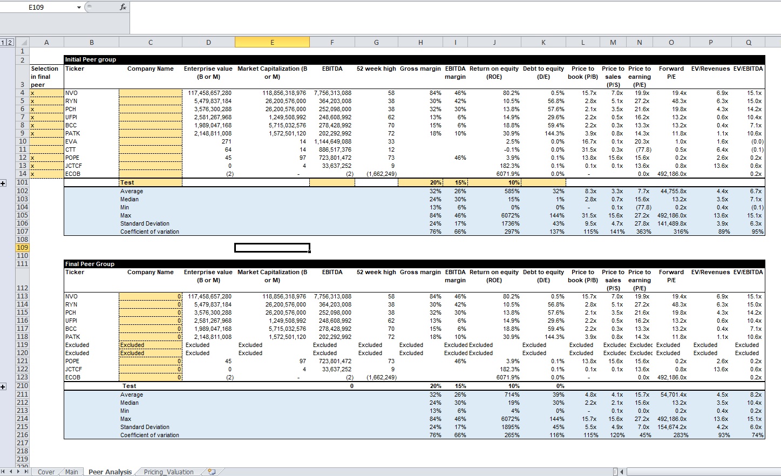The height and width of the screenshot is (476, 781).
Task: Click 'Coefficient of variation' label in row 107
Action: tap(150, 232)
